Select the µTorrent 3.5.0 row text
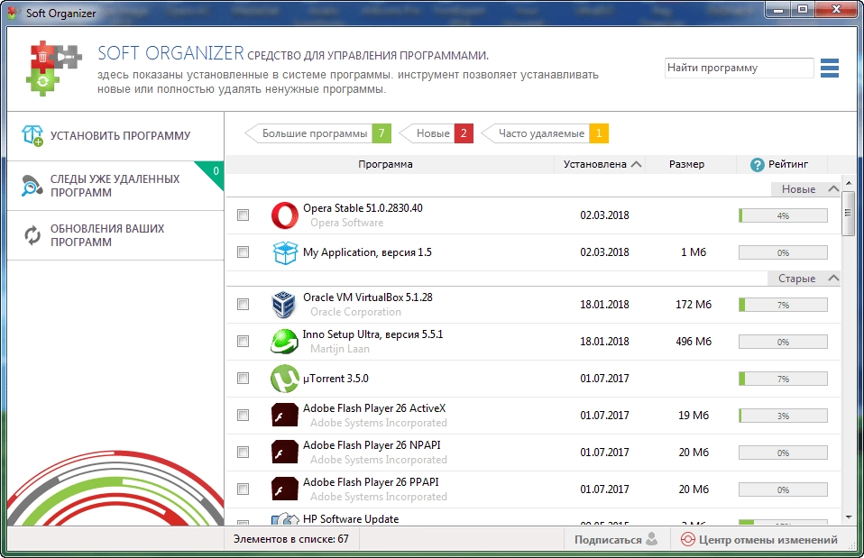864x558 pixels. click(x=335, y=379)
